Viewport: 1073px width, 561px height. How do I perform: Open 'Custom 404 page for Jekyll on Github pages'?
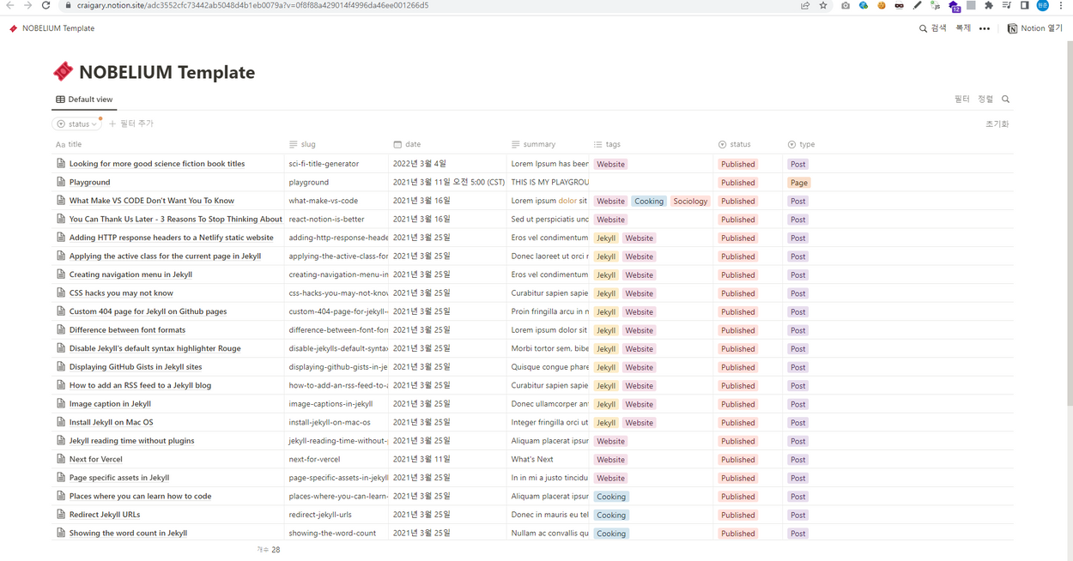pos(148,311)
